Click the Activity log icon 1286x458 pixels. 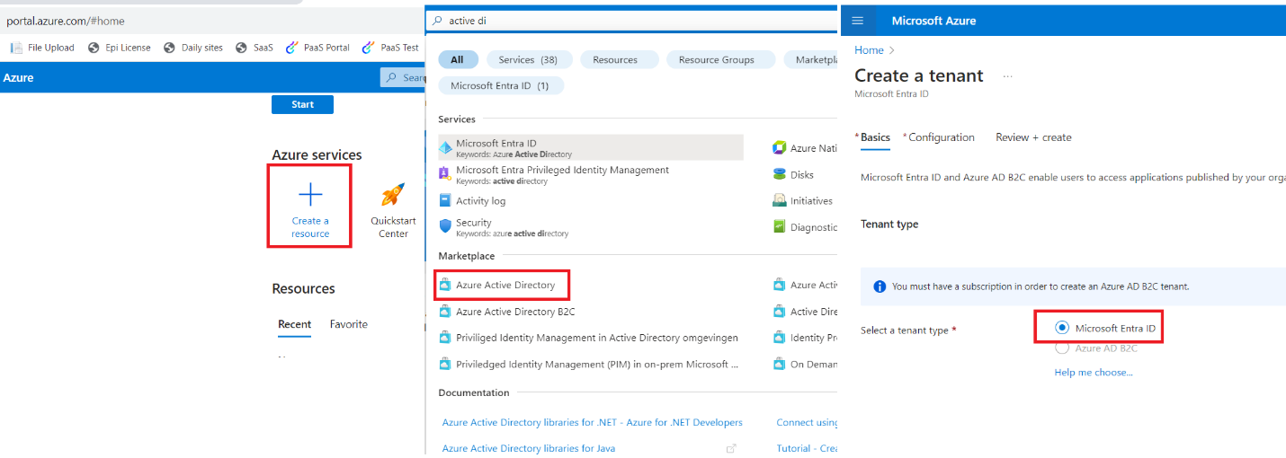pos(445,201)
